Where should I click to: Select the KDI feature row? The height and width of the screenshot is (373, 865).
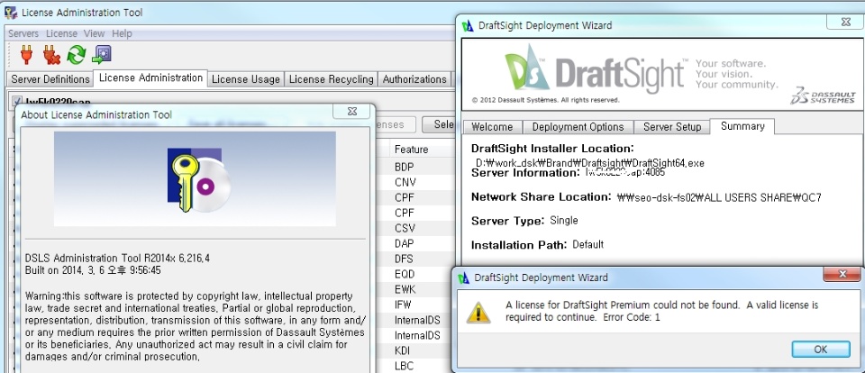(403, 350)
